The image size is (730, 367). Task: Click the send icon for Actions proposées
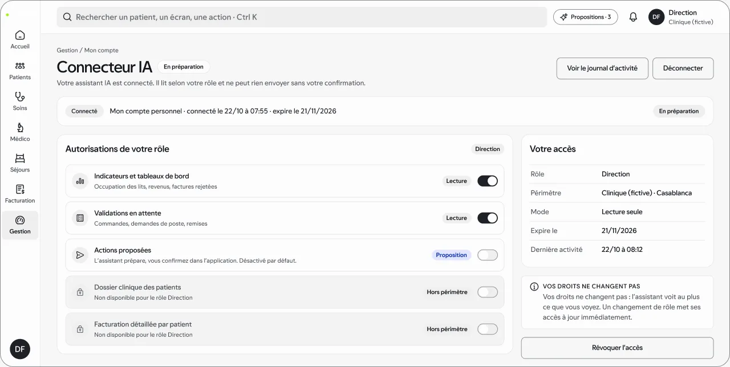click(x=80, y=255)
